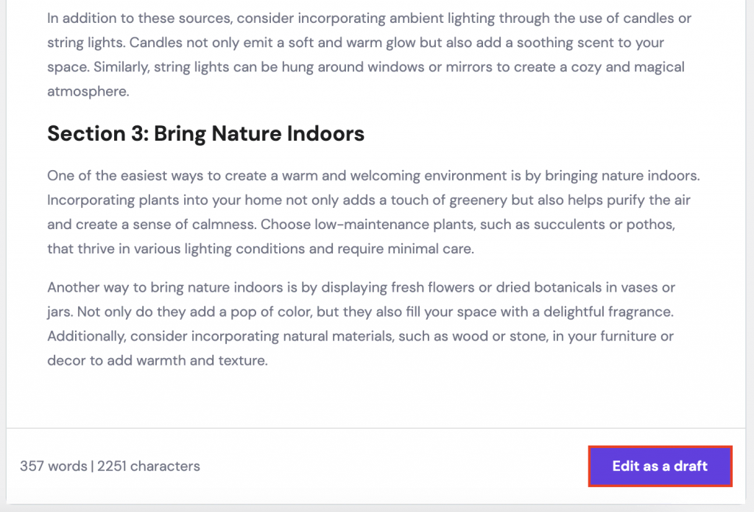Click the 357 words count text
The height and width of the screenshot is (512, 754).
click(x=53, y=466)
